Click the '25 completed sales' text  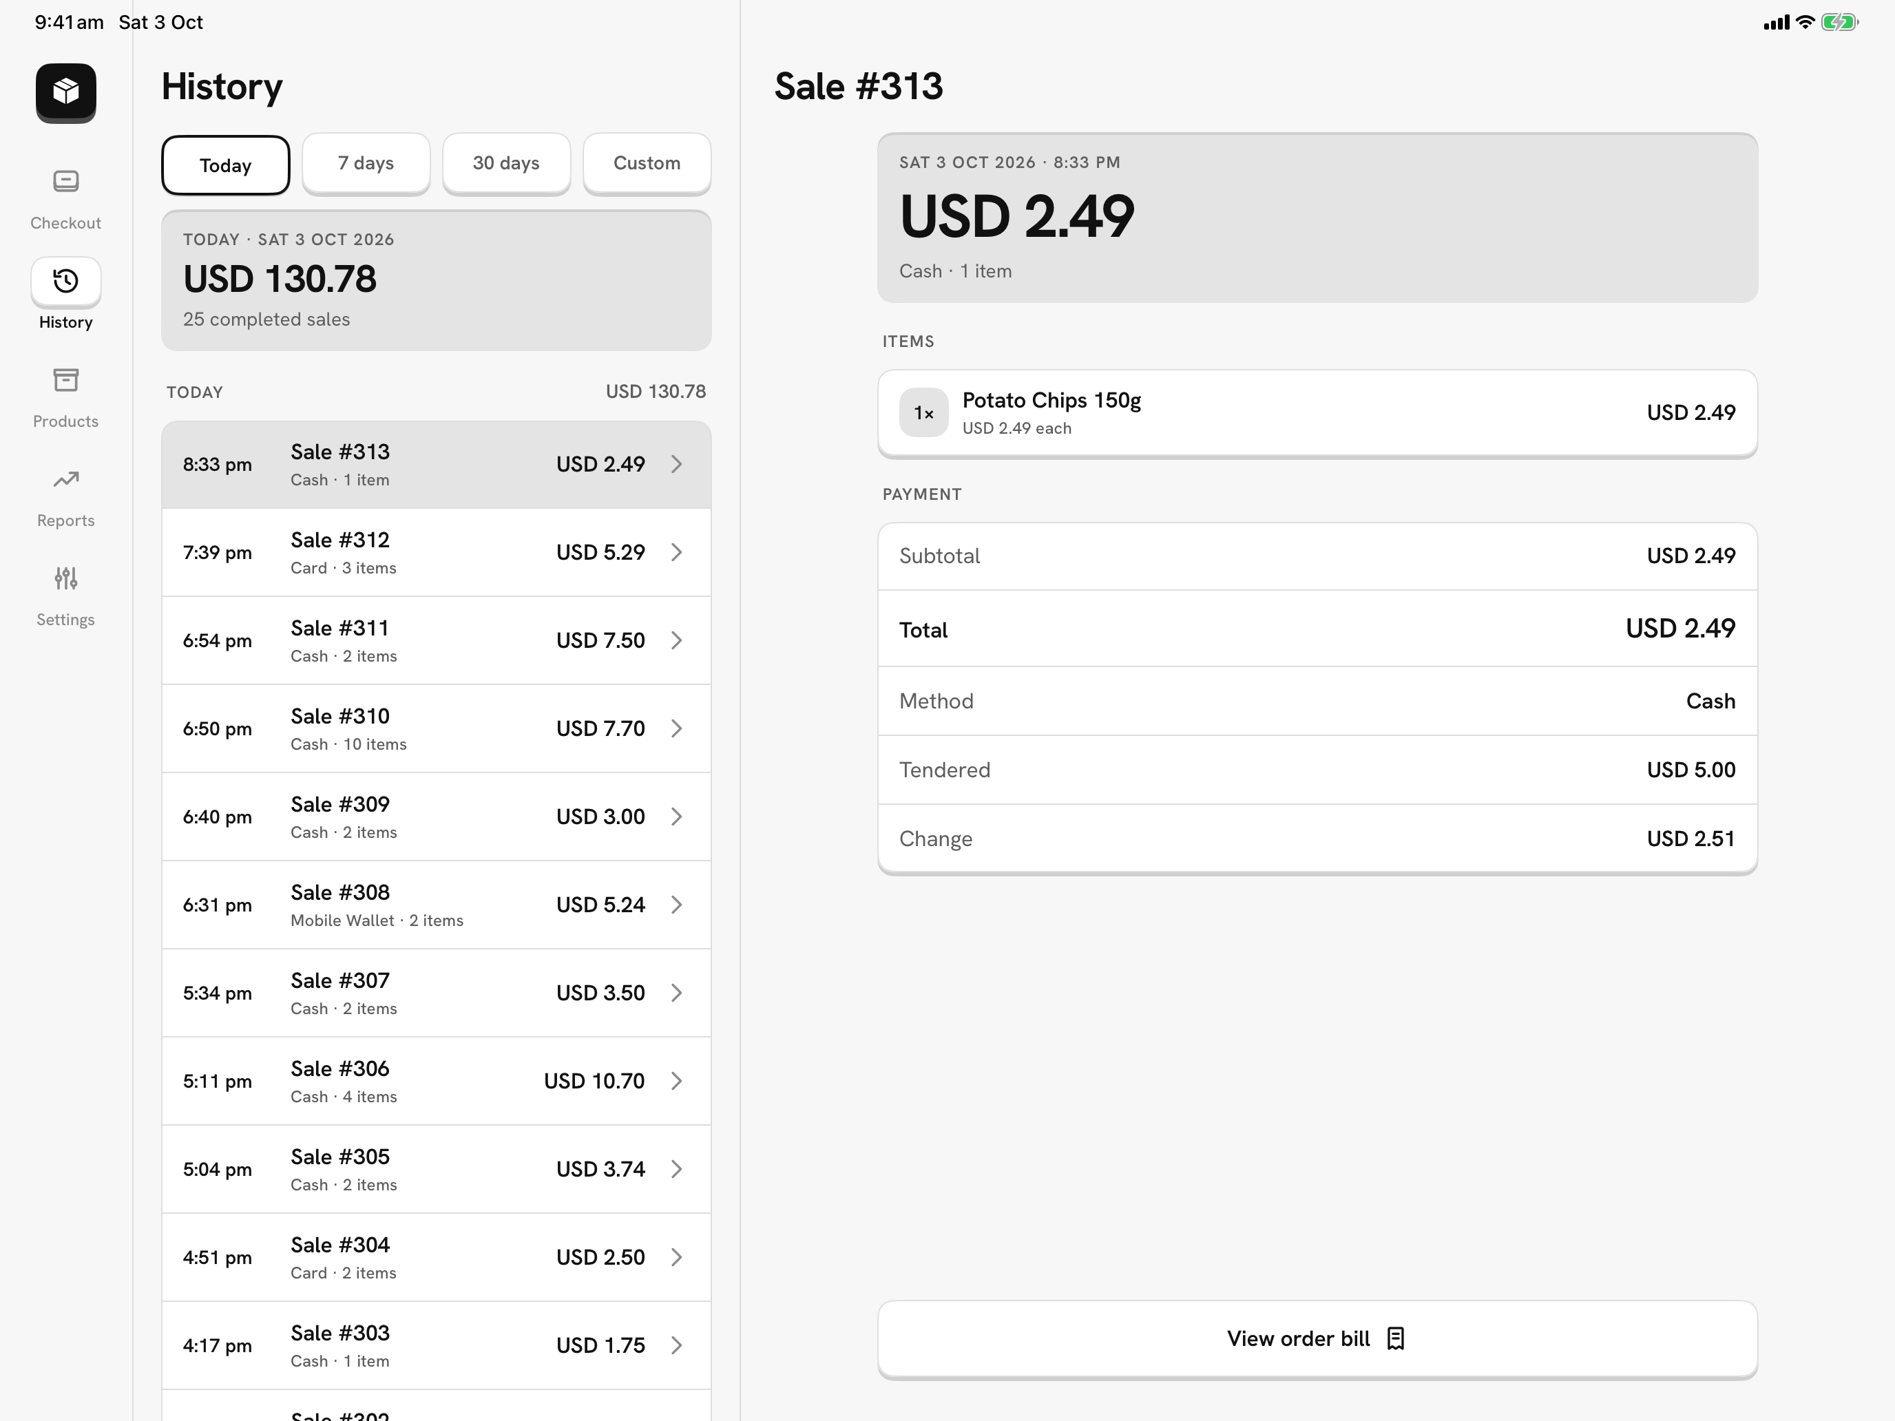pos(266,319)
